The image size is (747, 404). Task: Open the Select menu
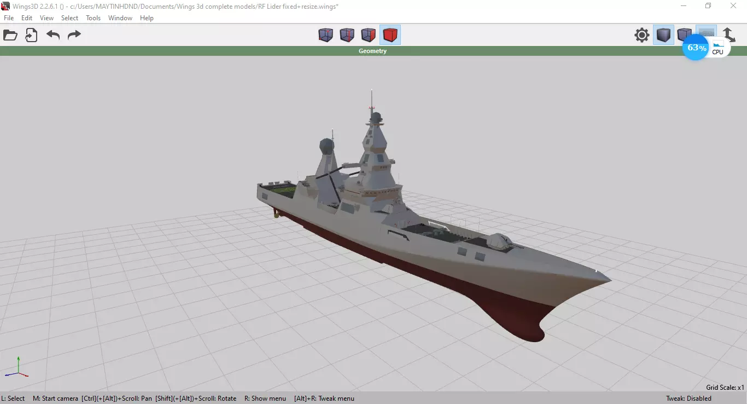click(x=69, y=18)
